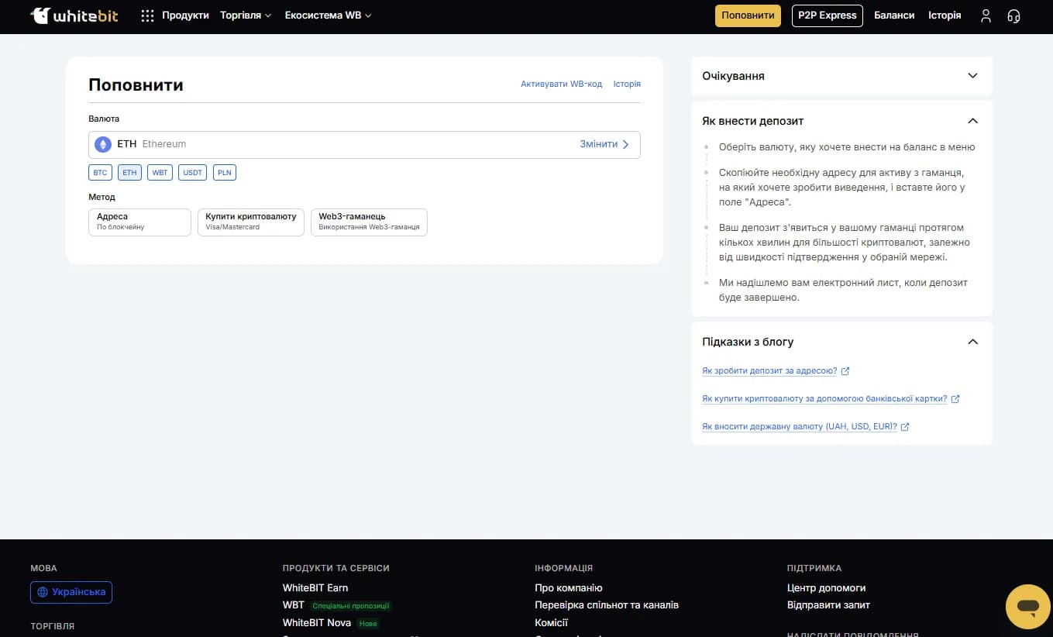Image resolution: width=1053 pixels, height=637 pixels.
Task: Open Перевірка спільнот та каналів link
Action: (607, 605)
